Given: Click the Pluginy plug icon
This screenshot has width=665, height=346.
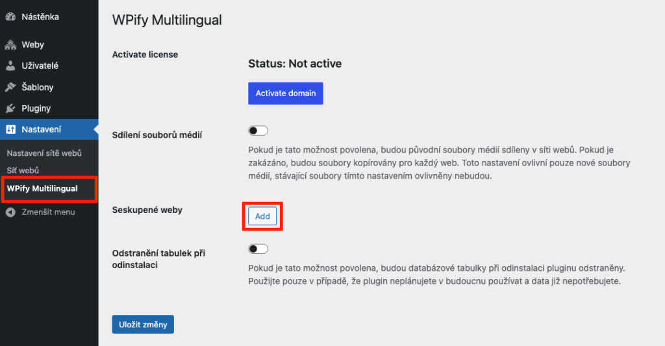Looking at the screenshot, I should coord(10,108).
